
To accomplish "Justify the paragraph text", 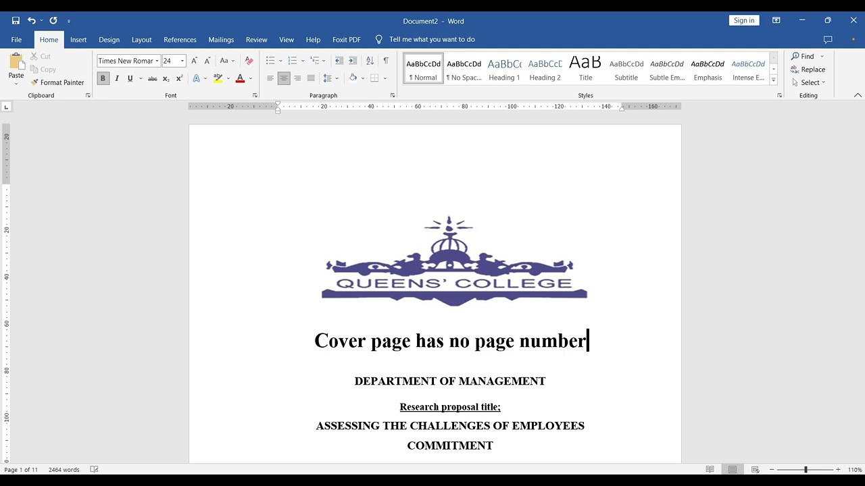I will tap(311, 78).
